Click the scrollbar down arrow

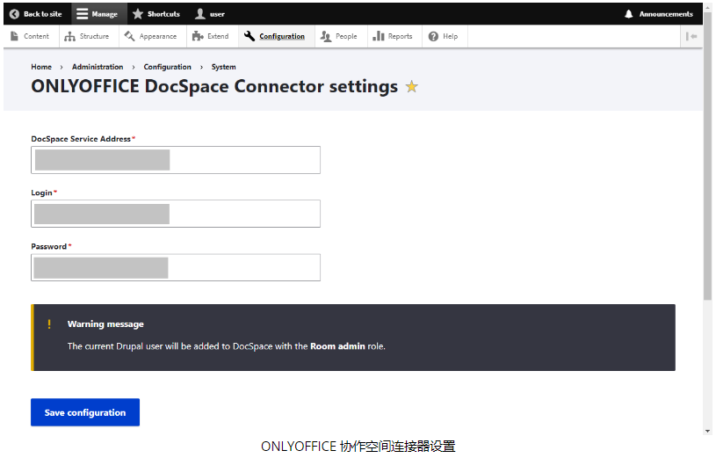(x=708, y=431)
